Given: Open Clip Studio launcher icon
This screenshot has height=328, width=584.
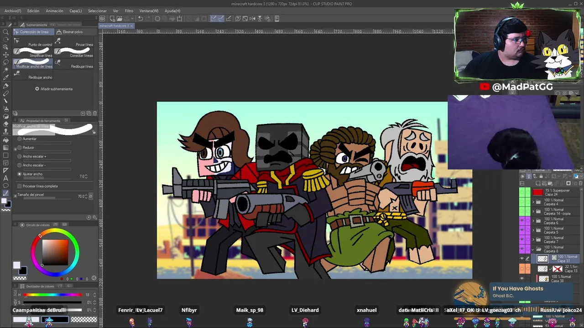Looking at the screenshot, I should (102, 19).
